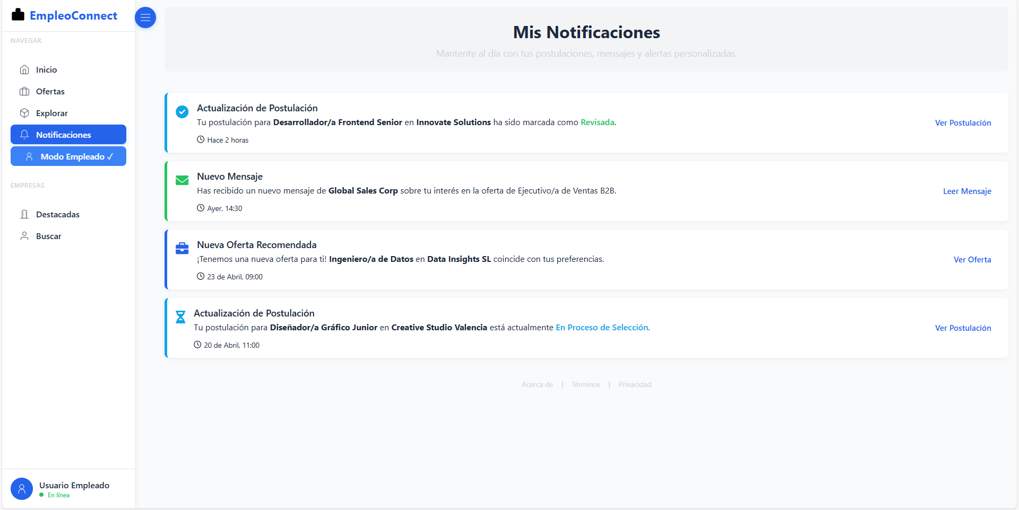Viewport: 1019px width, 510px height.
Task: Go to Ofertas in the sidebar
Action: (50, 91)
